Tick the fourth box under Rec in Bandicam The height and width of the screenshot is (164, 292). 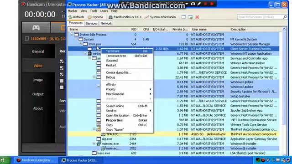tap(62, 81)
